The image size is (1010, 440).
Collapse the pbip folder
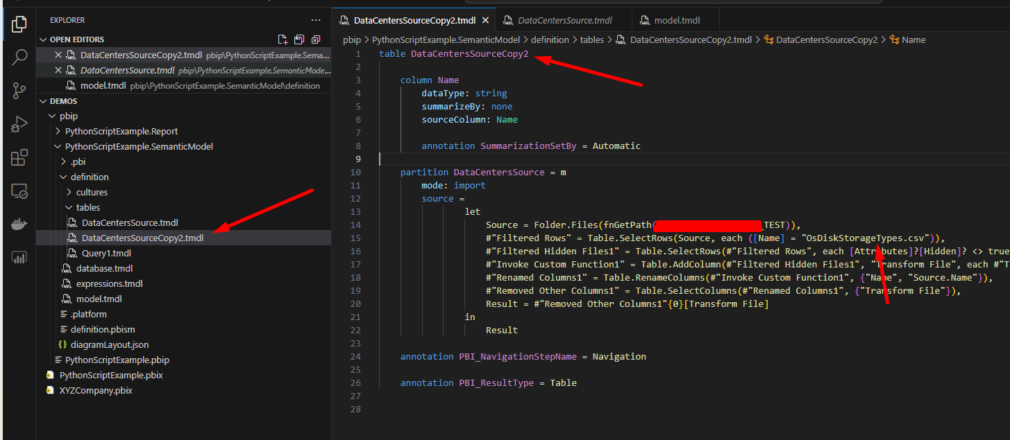point(53,116)
